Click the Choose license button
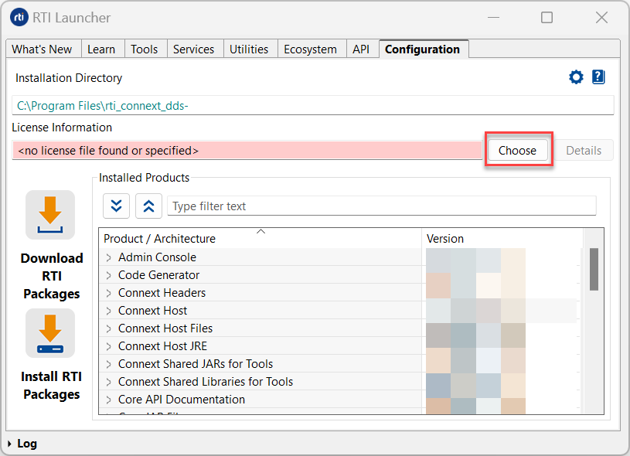 [x=517, y=150]
